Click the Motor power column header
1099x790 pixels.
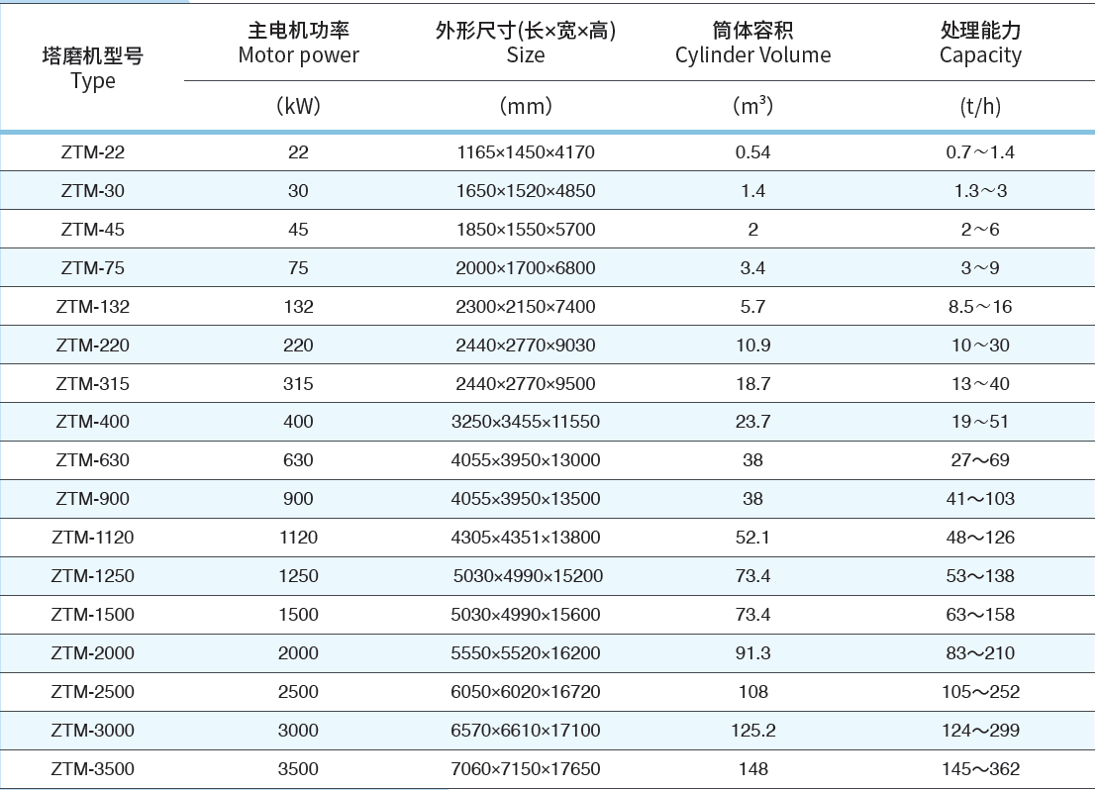coord(298,44)
